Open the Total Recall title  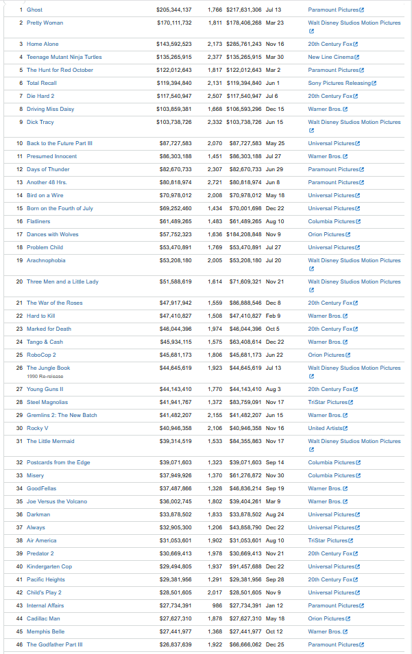click(x=42, y=83)
